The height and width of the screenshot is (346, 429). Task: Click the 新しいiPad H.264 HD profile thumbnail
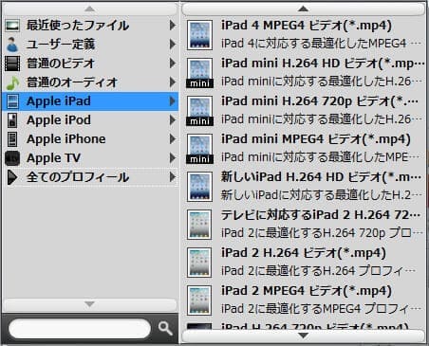pos(199,187)
